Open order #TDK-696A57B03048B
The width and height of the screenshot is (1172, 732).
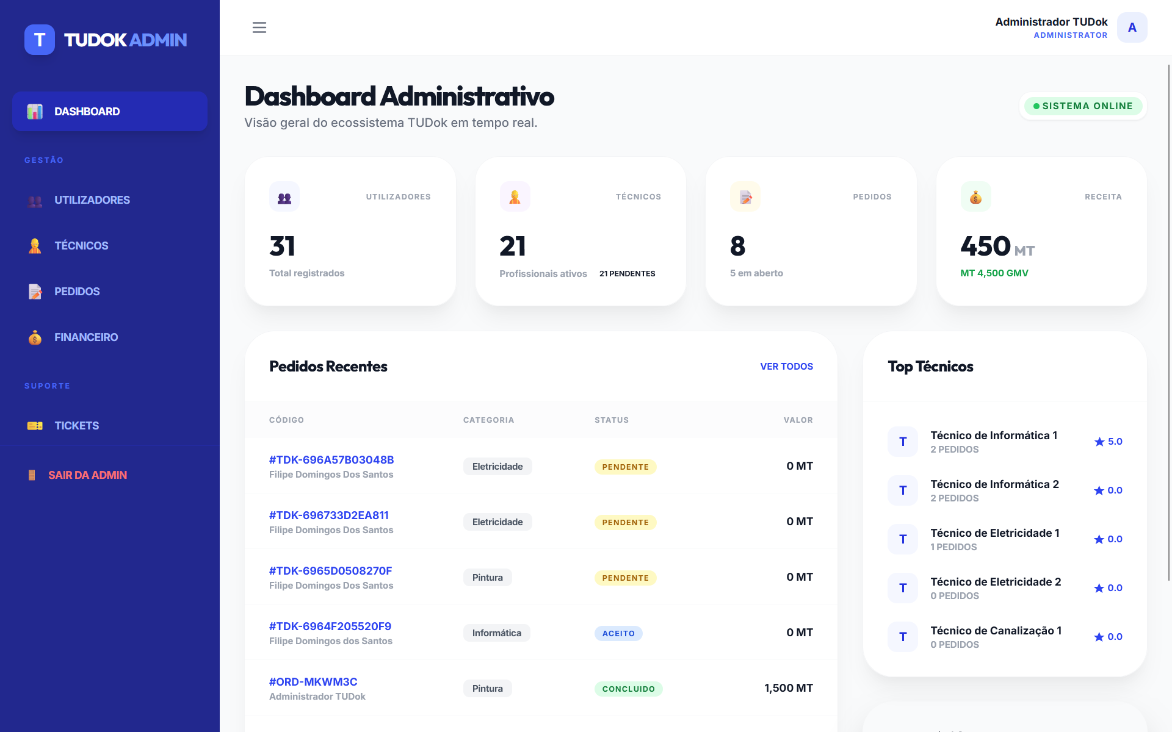[331, 460]
